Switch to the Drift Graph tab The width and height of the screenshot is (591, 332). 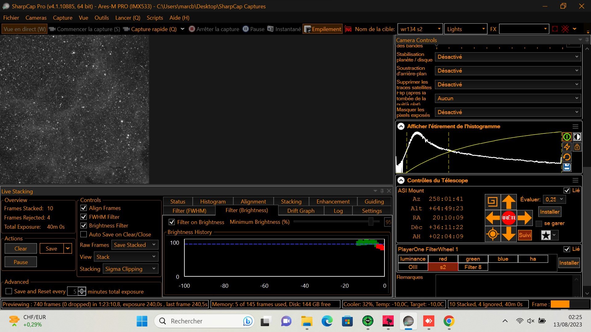point(301,211)
